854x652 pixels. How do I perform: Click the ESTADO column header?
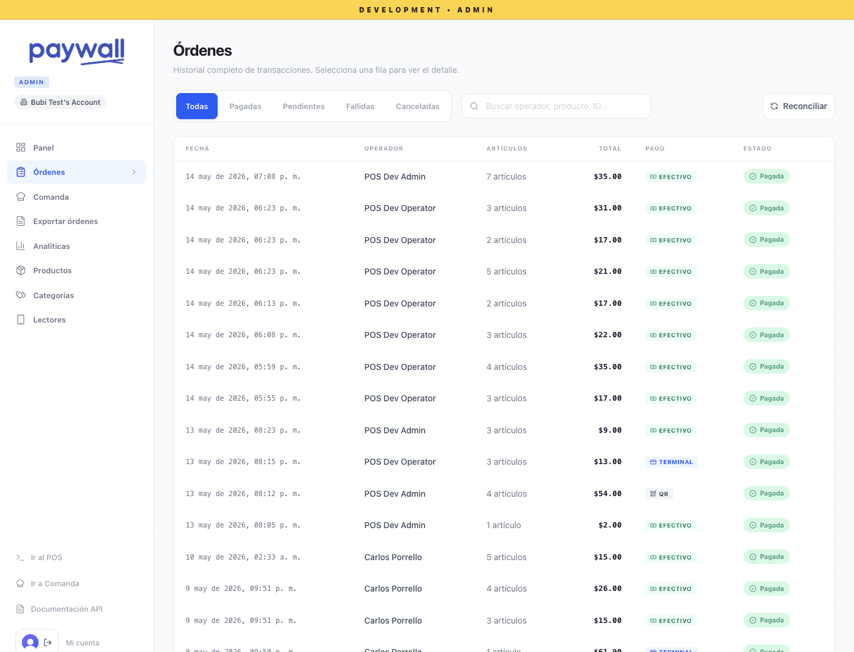pyautogui.click(x=757, y=149)
